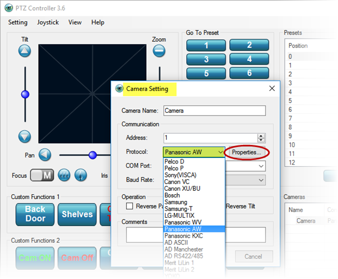
Task: Go to preset 2 button
Action: click(x=249, y=45)
